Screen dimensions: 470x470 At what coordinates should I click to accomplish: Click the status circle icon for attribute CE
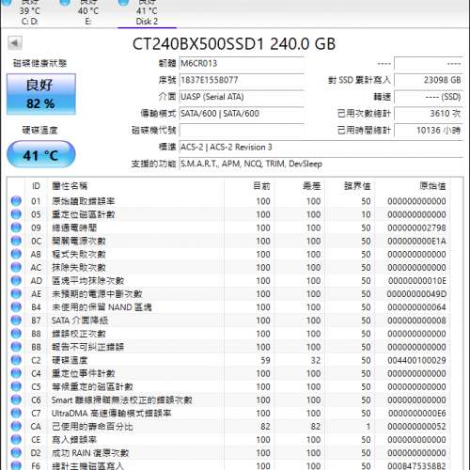[16, 440]
